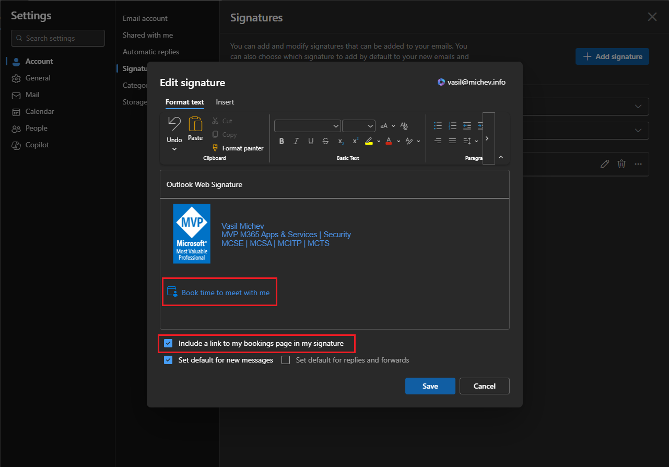This screenshot has height=467, width=669.
Task: Select Shared with me in the submenu
Action: click(148, 35)
